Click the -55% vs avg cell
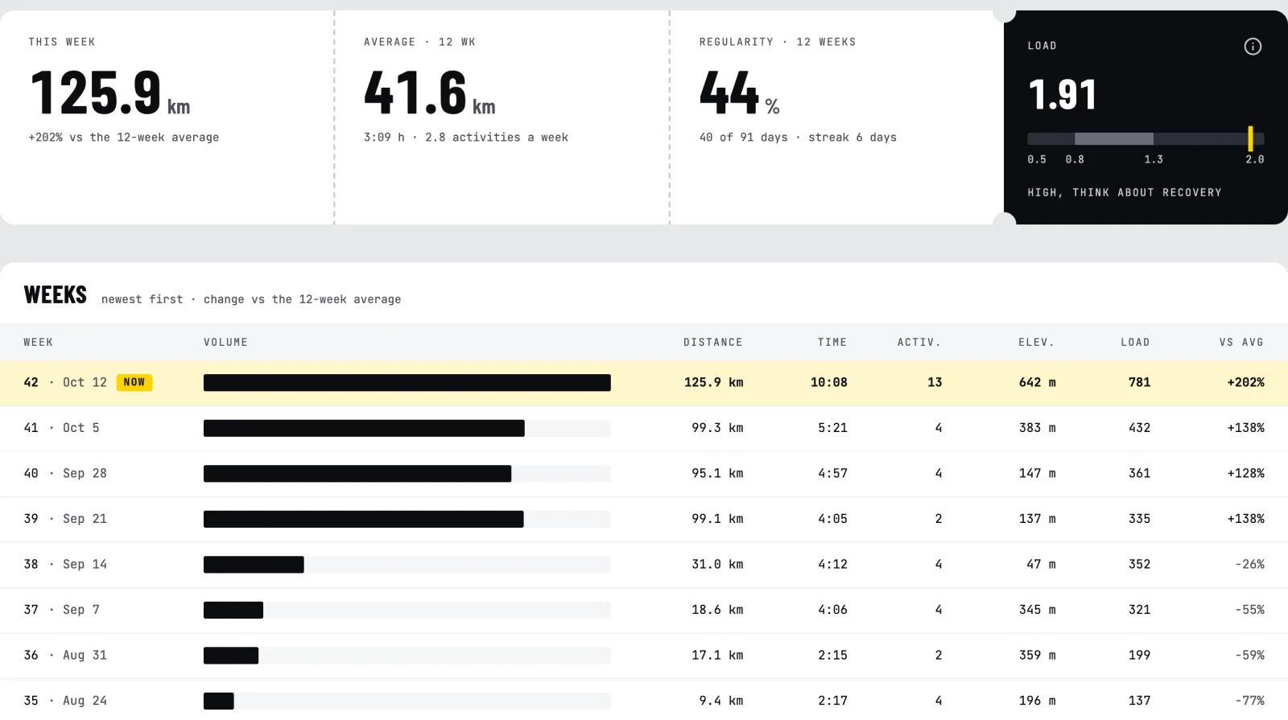 pyautogui.click(x=1249, y=610)
